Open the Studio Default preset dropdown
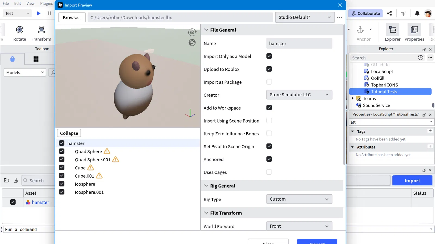 click(x=305, y=17)
